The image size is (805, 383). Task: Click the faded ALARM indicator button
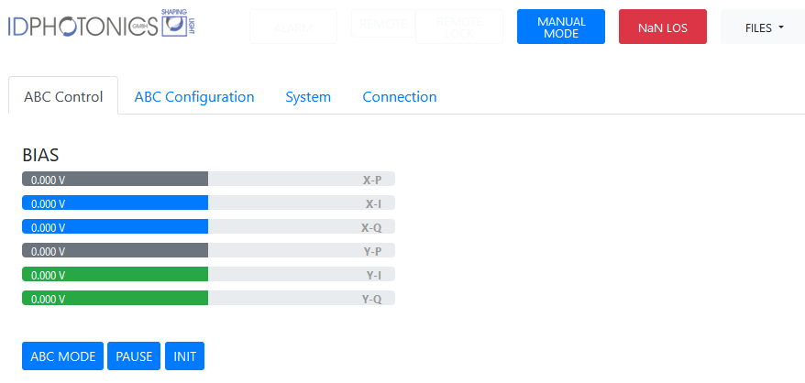tap(292, 27)
